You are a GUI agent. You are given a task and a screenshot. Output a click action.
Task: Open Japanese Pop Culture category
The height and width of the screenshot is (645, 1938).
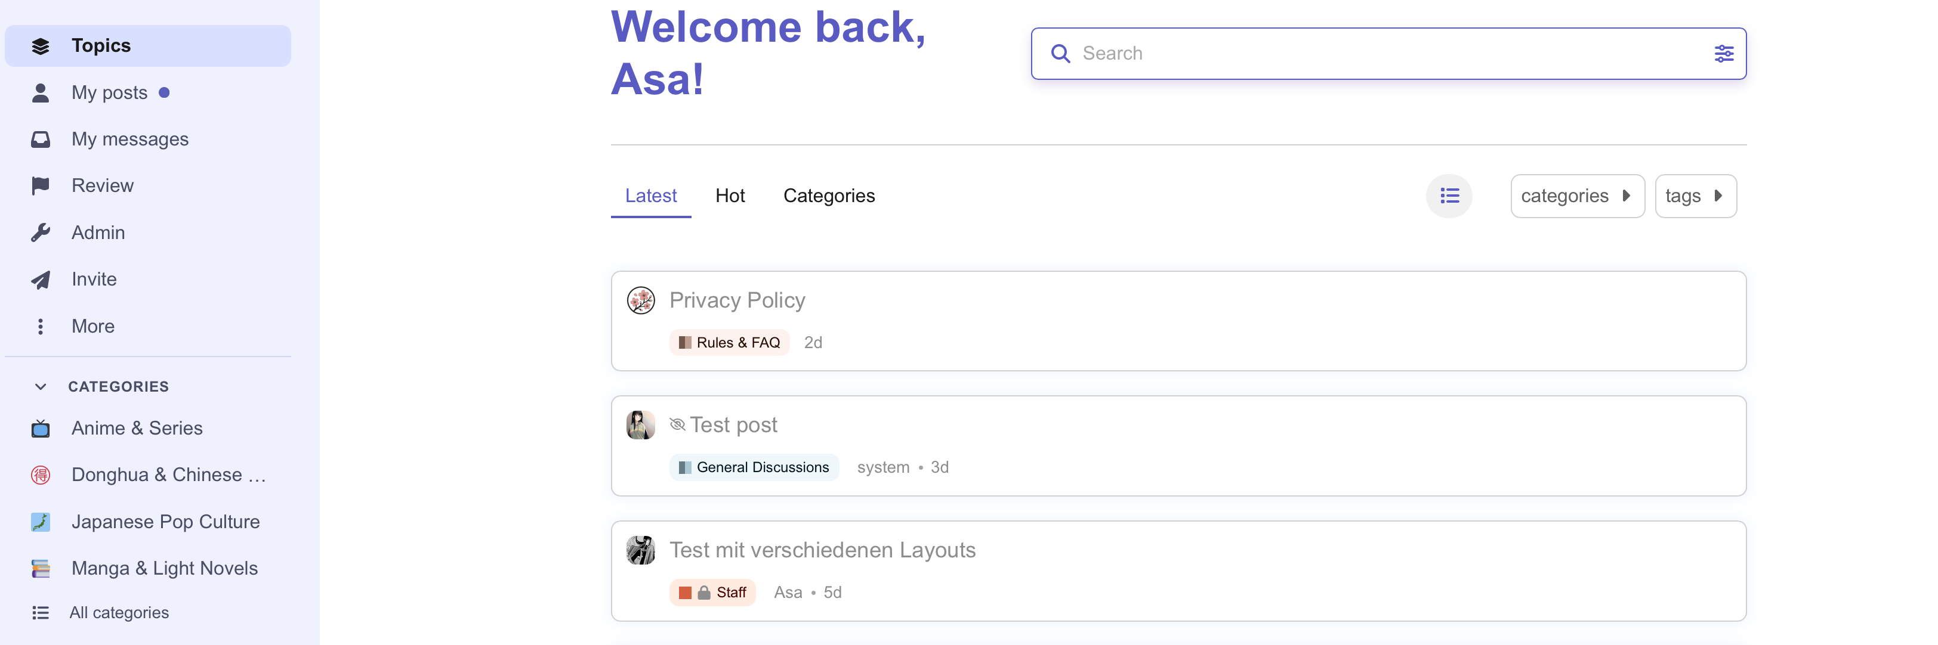click(165, 522)
